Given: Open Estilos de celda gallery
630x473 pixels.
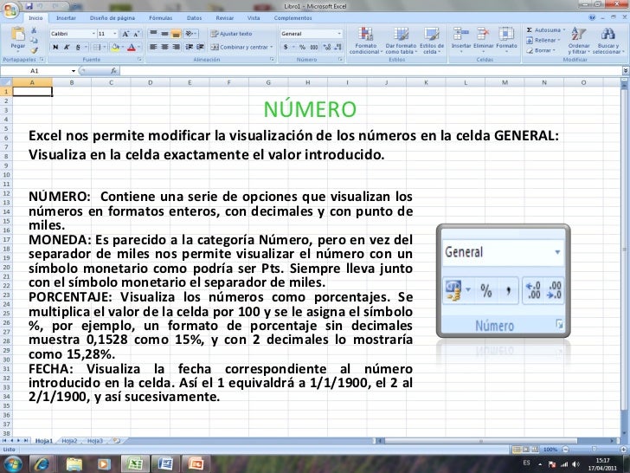Looking at the screenshot, I should 432,41.
